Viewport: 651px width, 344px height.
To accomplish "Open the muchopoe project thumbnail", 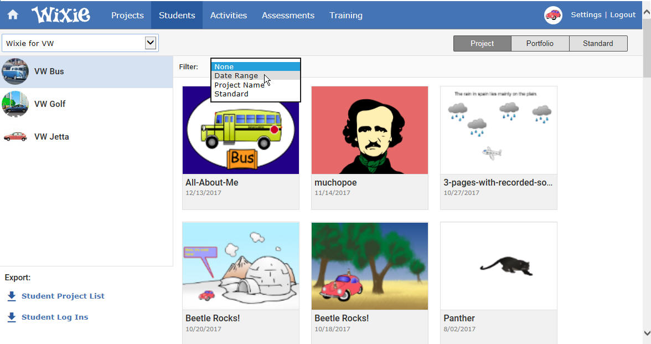I will 370,130.
